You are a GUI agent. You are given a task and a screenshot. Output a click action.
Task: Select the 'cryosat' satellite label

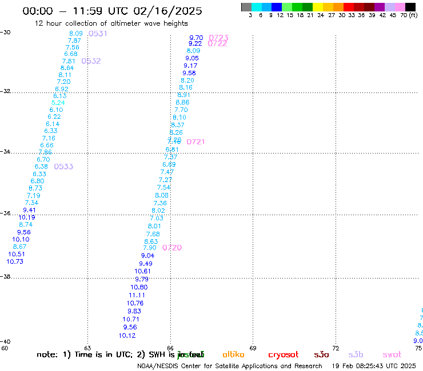pyautogui.click(x=284, y=354)
